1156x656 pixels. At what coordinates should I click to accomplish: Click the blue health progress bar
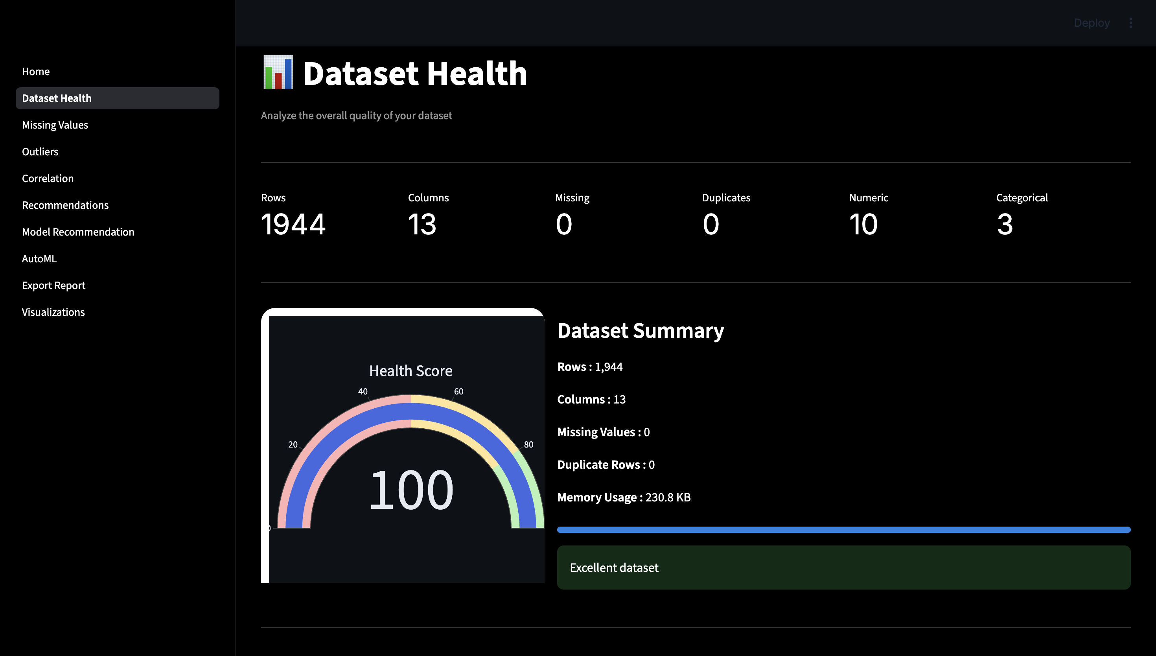(843, 529)
